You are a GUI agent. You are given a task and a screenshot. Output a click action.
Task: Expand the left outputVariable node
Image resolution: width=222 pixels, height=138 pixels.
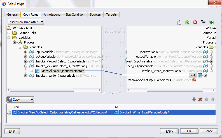coord(25,57)
